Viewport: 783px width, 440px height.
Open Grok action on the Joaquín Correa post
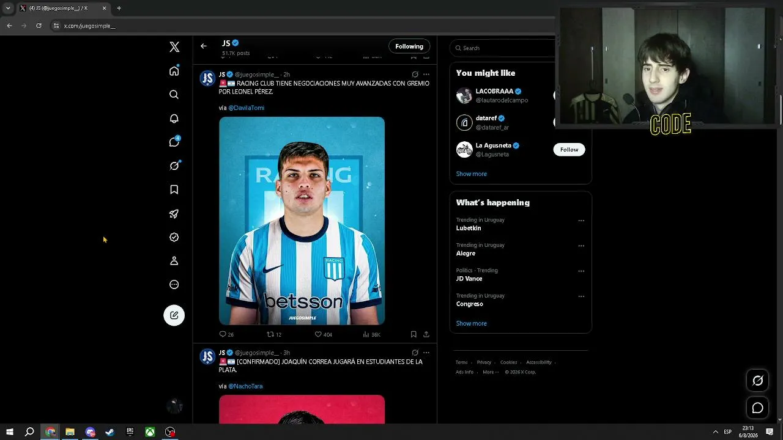click(415, 353)
